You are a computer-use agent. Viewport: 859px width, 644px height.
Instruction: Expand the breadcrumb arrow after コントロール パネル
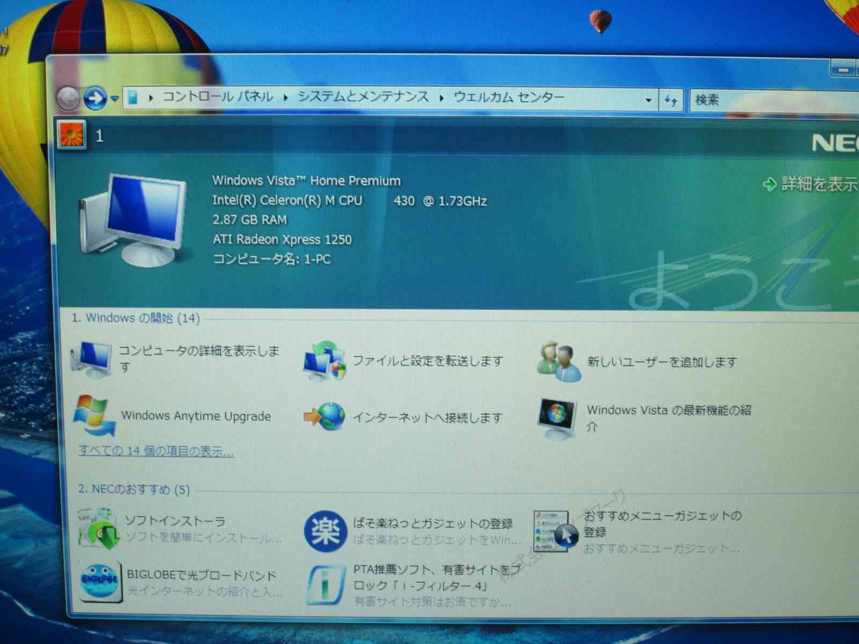(285, 98)
